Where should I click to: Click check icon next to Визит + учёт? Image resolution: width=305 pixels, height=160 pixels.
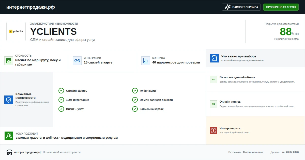point(61,109)
